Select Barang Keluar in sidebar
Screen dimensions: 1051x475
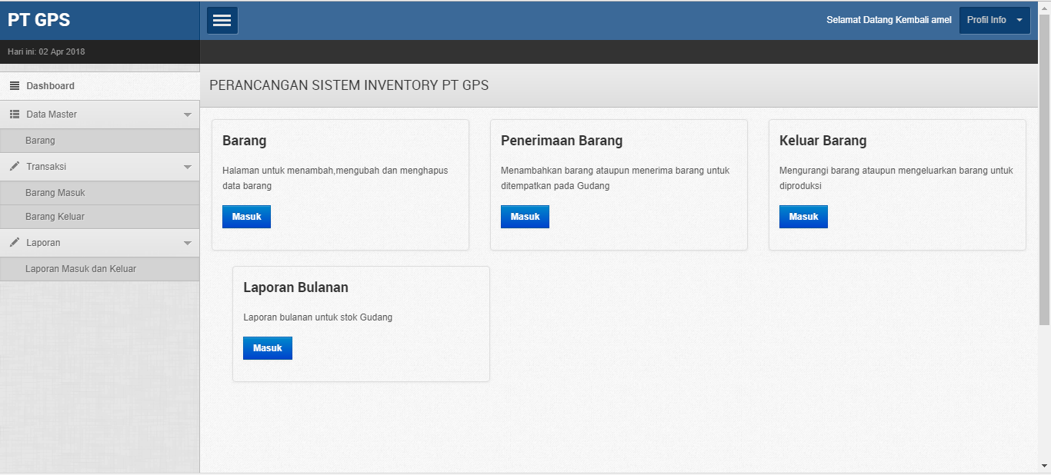click(x=55, y=217)
